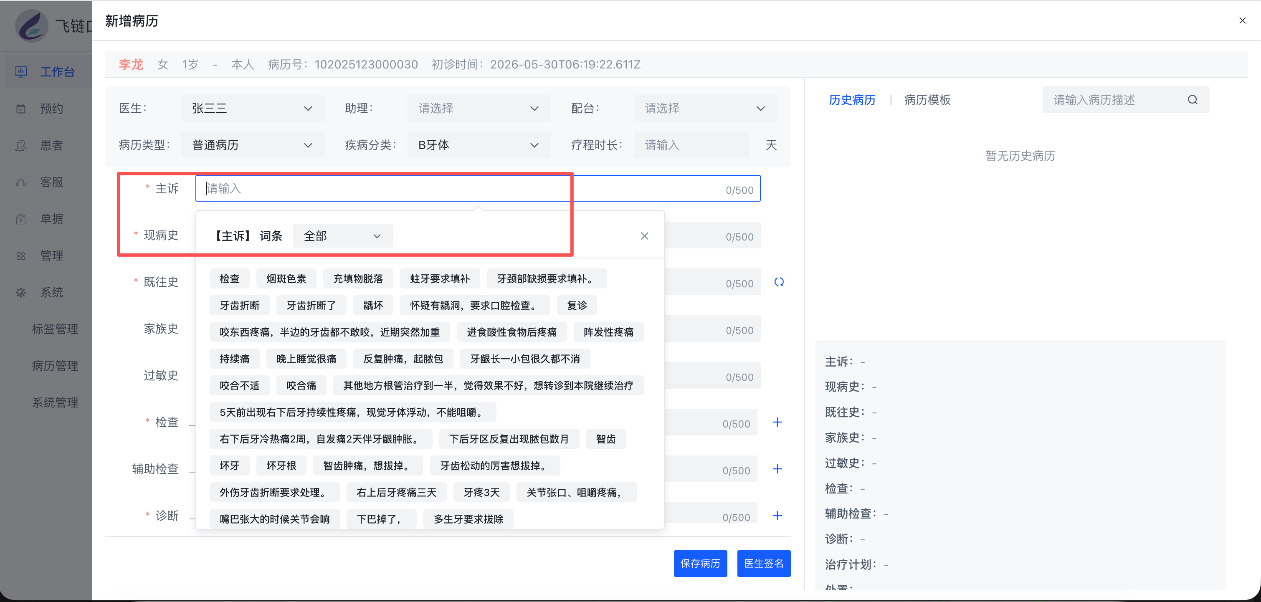The width and height of the screenshot is (1261, 602).
Task: Select the 智齿肿痛，想拔掉。 phrase tag
Action: click(367, 465)
